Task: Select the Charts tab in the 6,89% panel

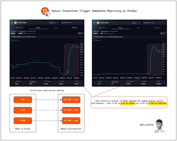Action: pyautogui.click(x=38, y=28)
